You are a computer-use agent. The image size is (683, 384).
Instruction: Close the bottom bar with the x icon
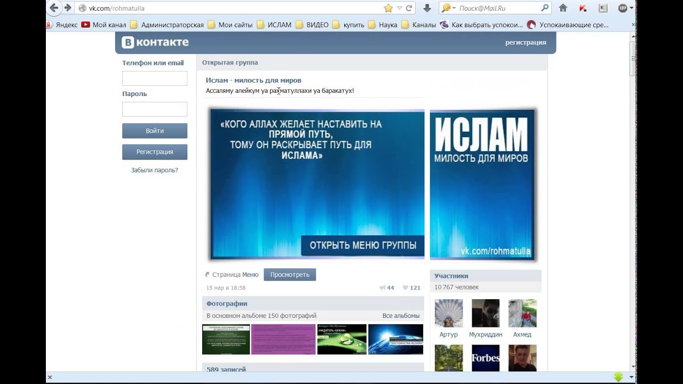click(x=50, y=377)
